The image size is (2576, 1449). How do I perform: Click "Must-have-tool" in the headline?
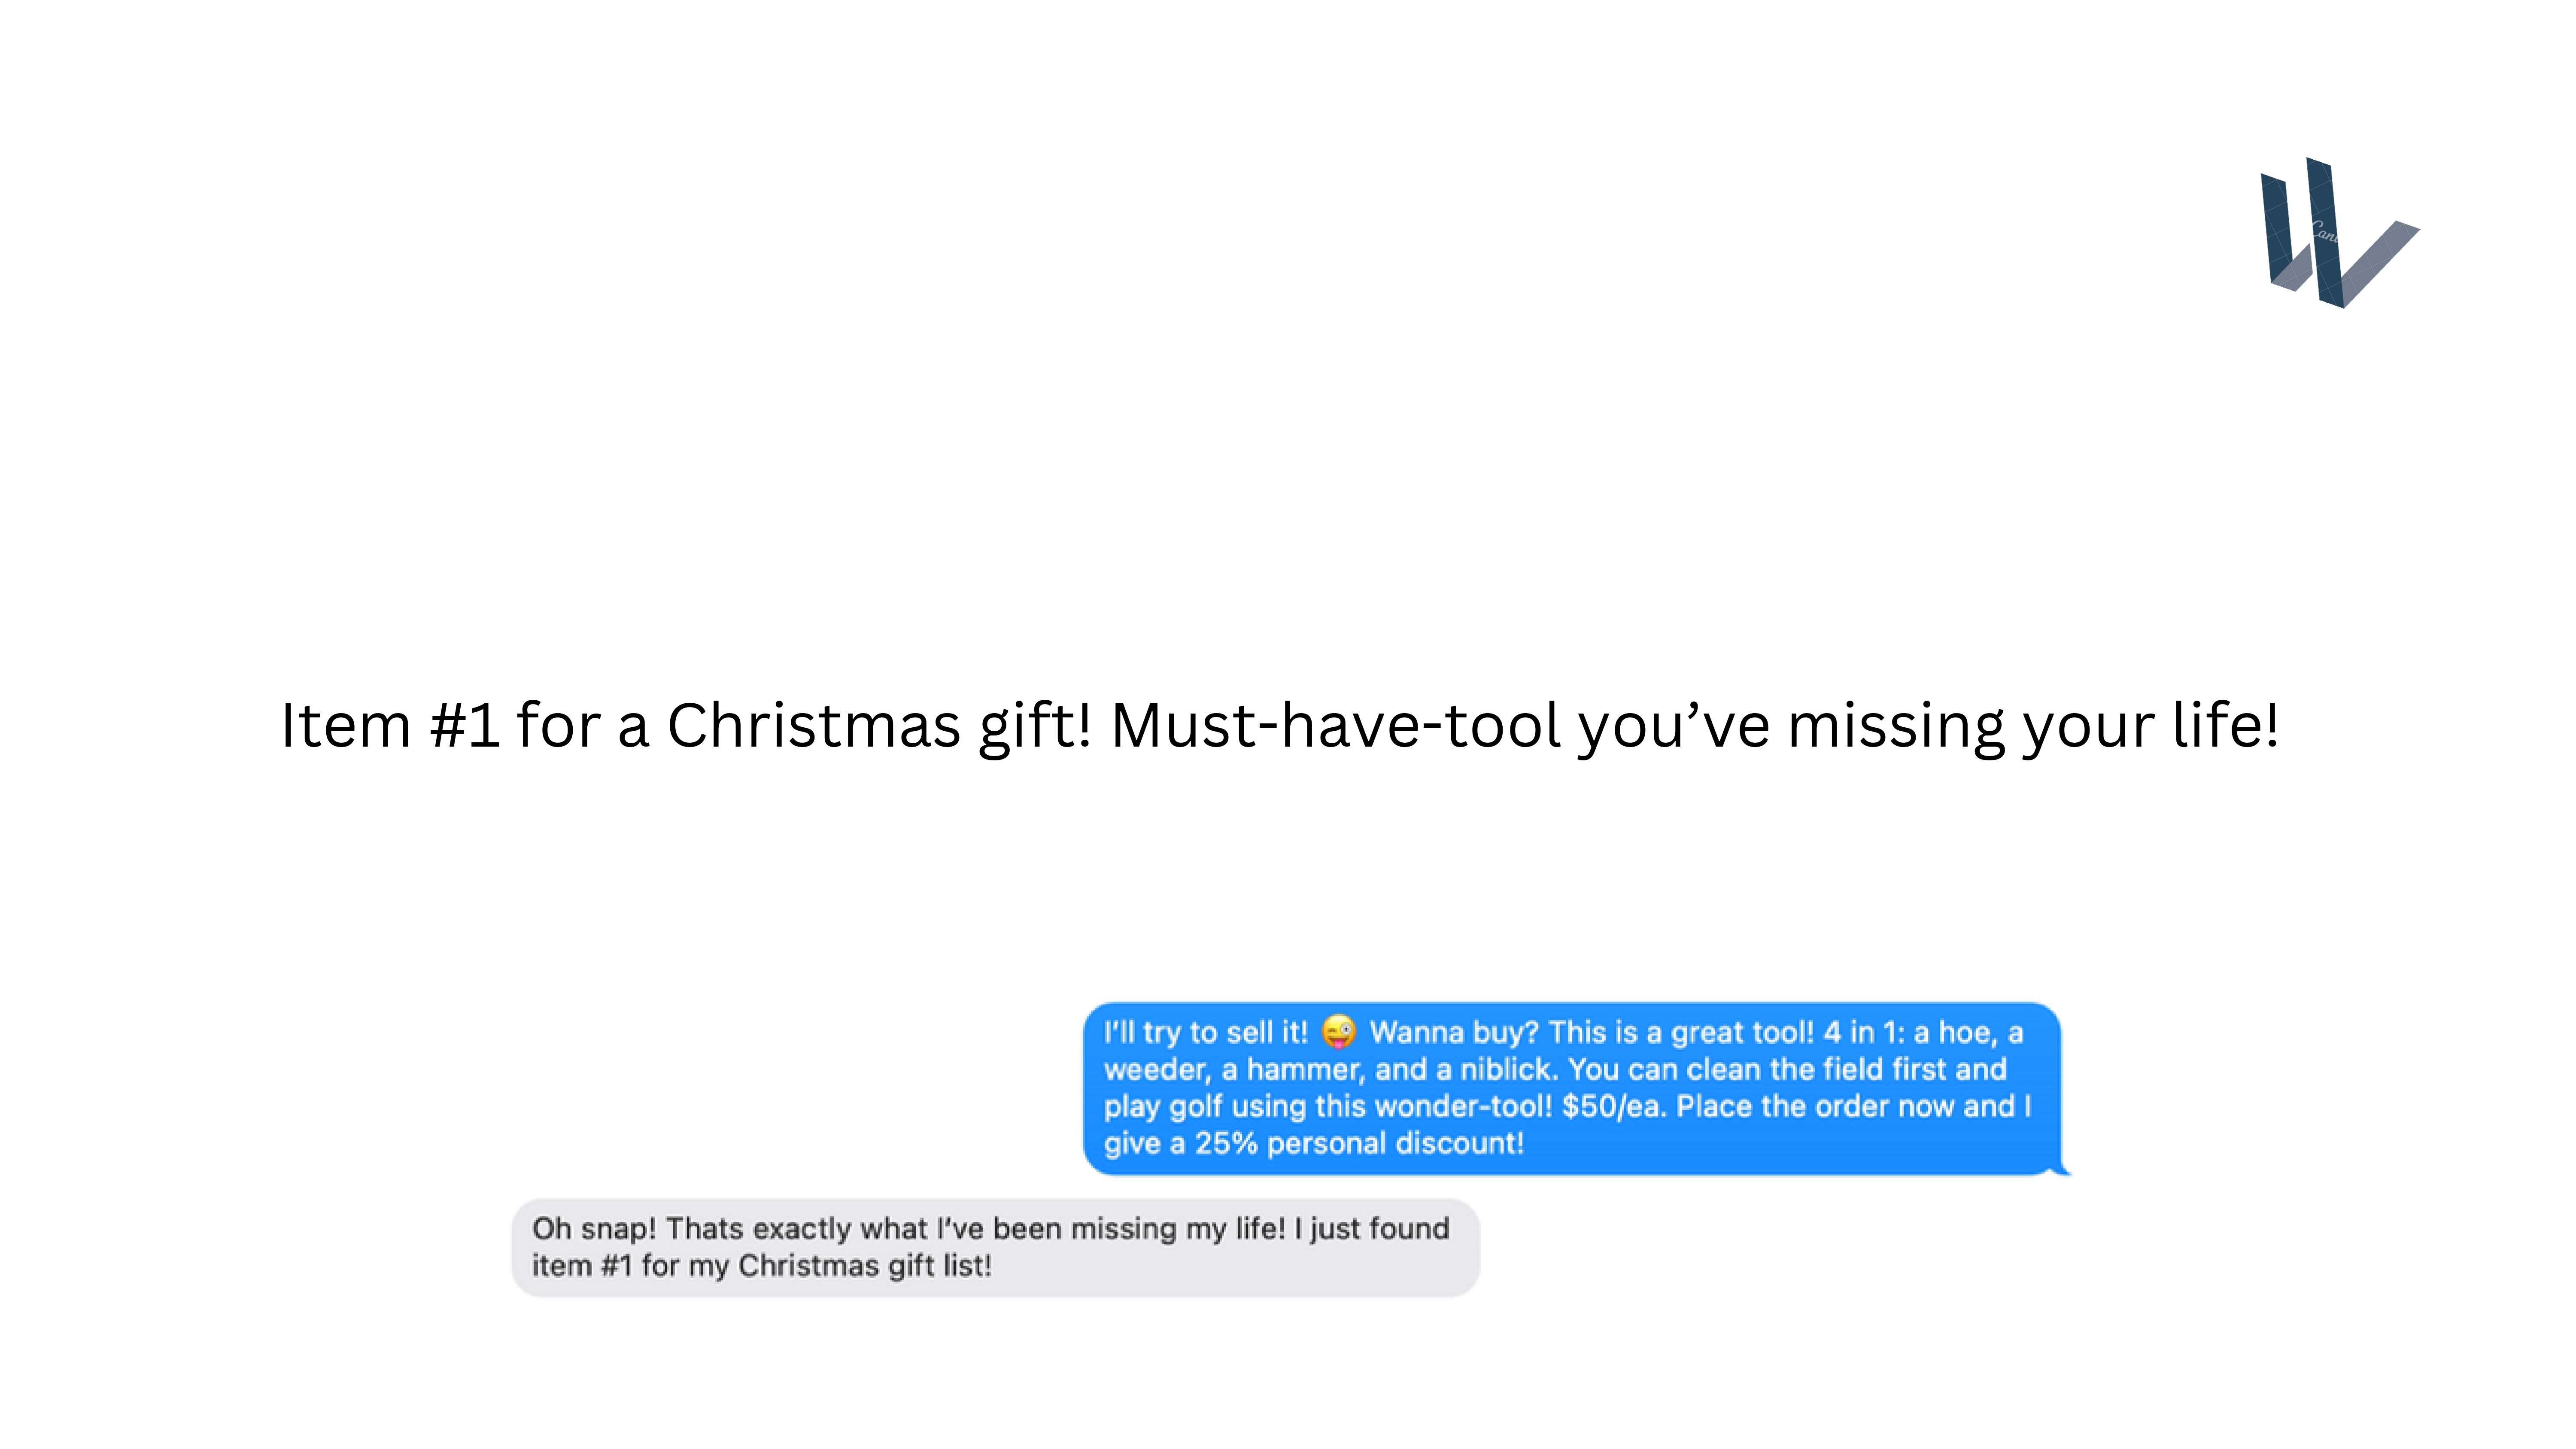pos(1335,725)
